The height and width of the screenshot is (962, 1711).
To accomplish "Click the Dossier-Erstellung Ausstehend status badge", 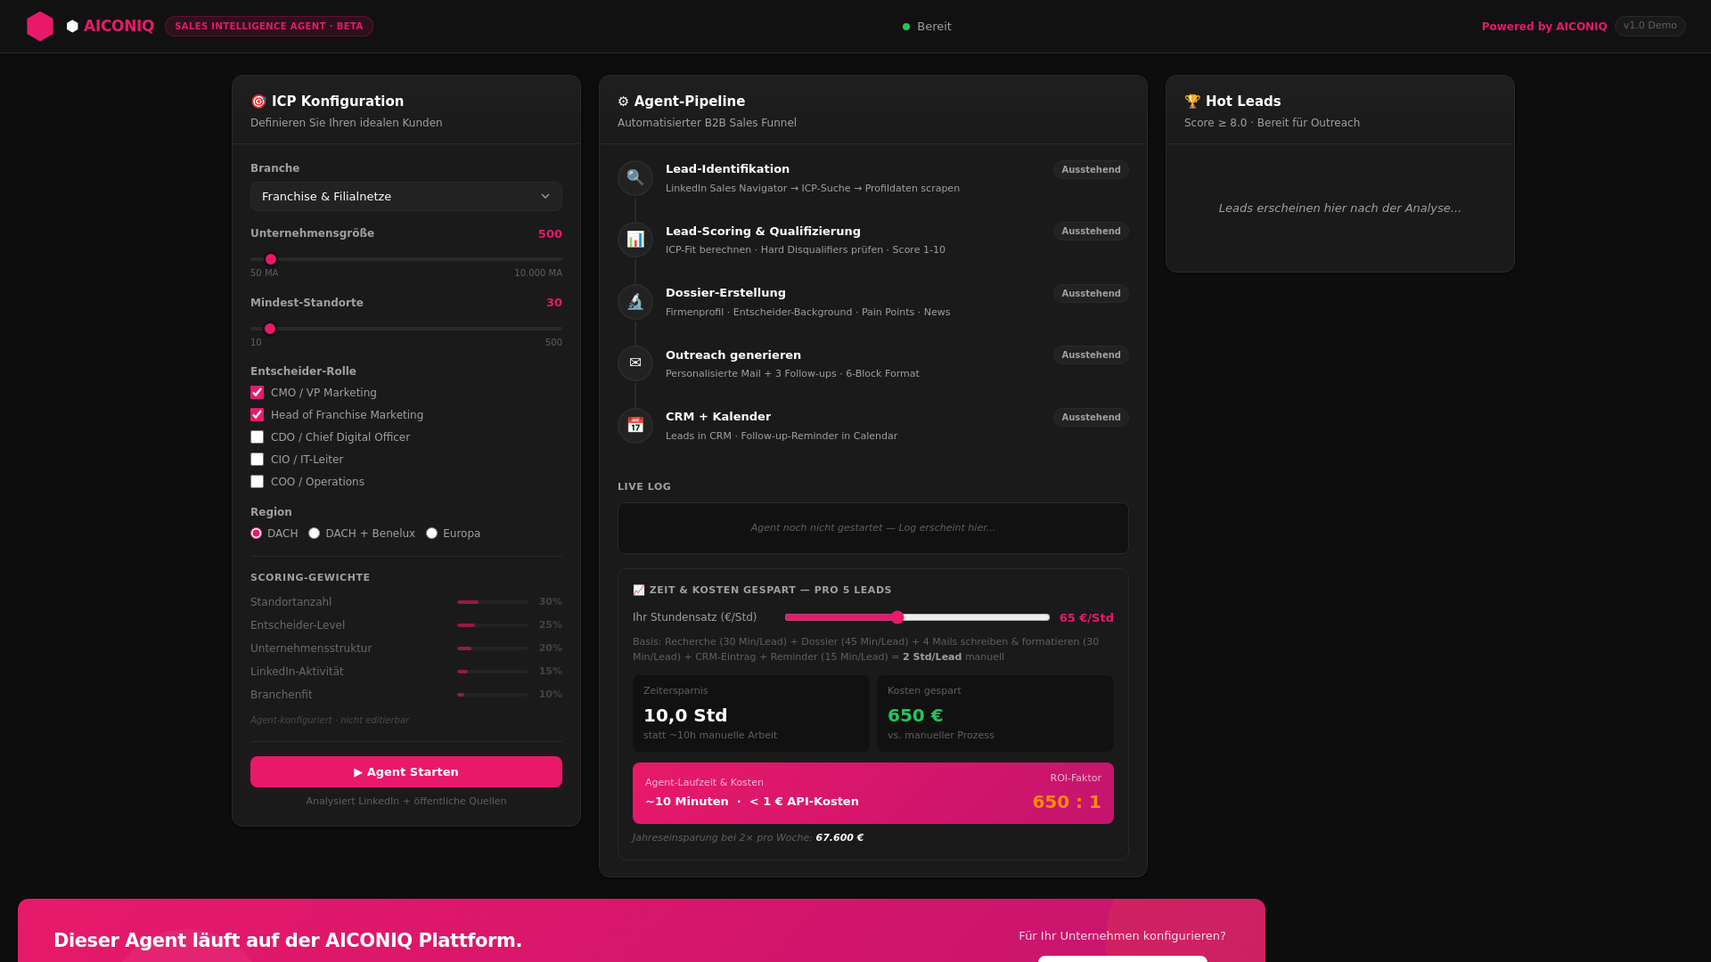I will point(1091,294).
